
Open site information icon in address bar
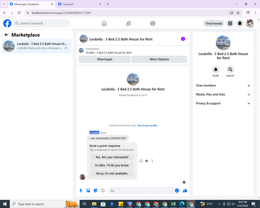pos(28,12)
